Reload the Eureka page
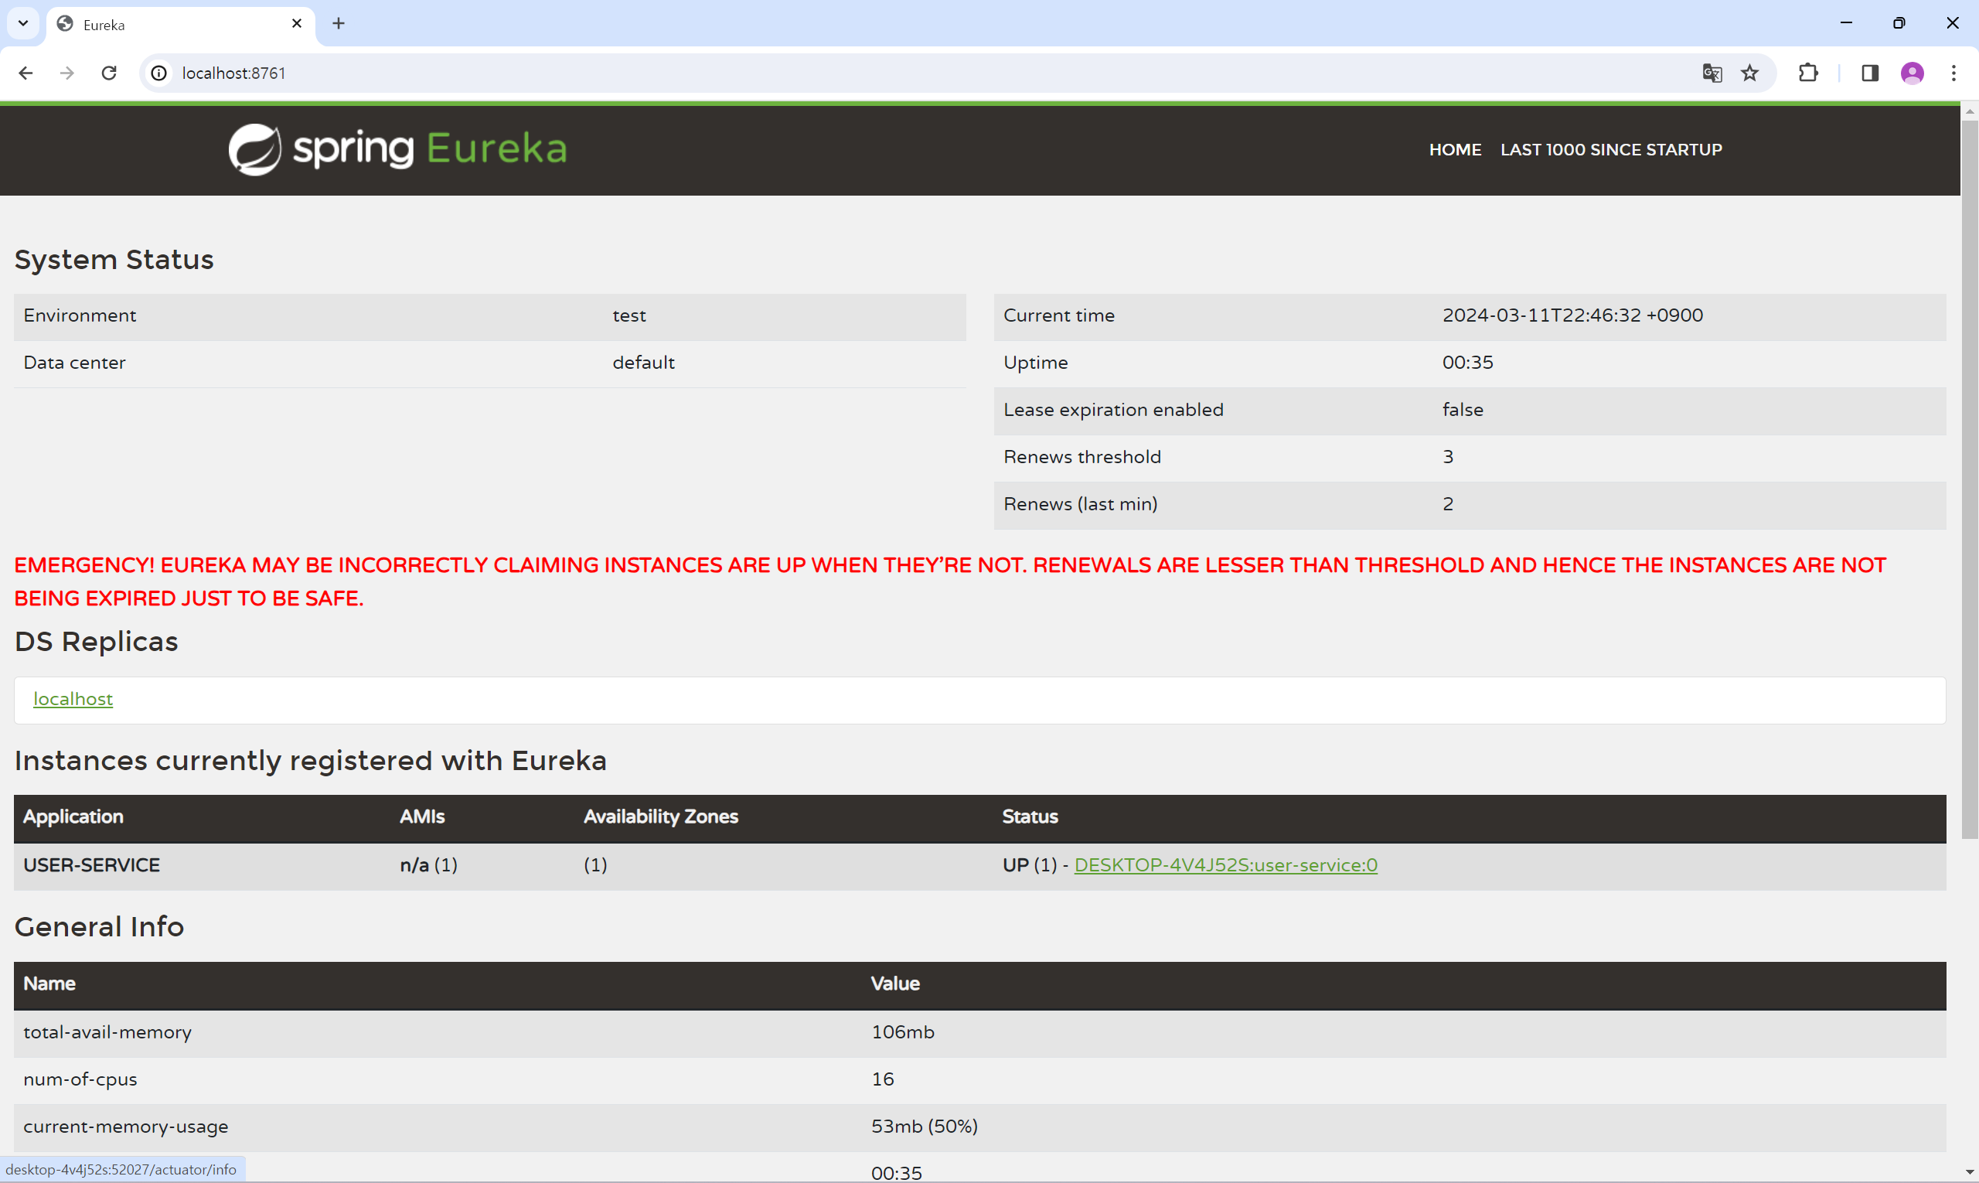Image resolution: width=1979 pixels, height=1183 pixels. coord(109,73)
